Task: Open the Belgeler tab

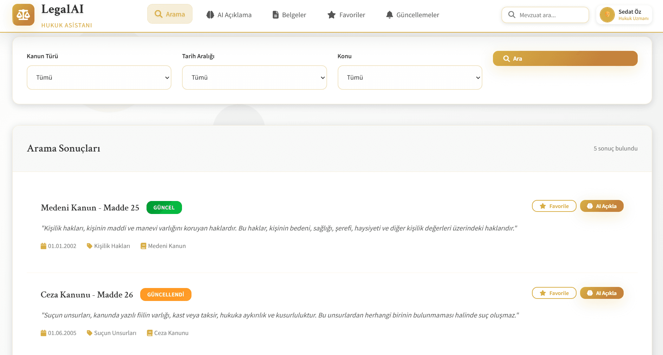Action: pyautogui.click(x=289, y=15)
